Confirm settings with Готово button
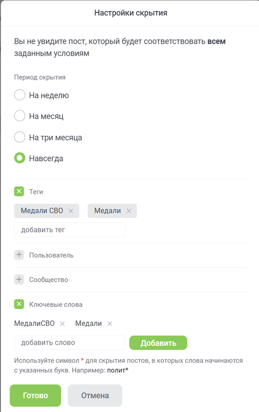The height and width of the screenshot is (412, 259). coord(35,396)
